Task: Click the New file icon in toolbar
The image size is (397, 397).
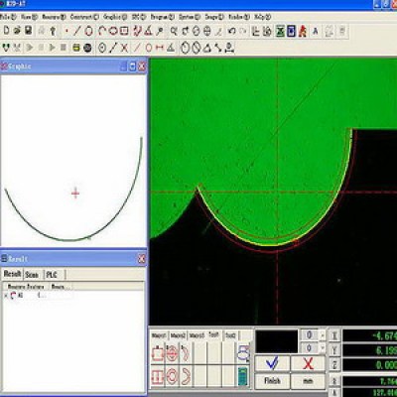Action: [6, 31]
